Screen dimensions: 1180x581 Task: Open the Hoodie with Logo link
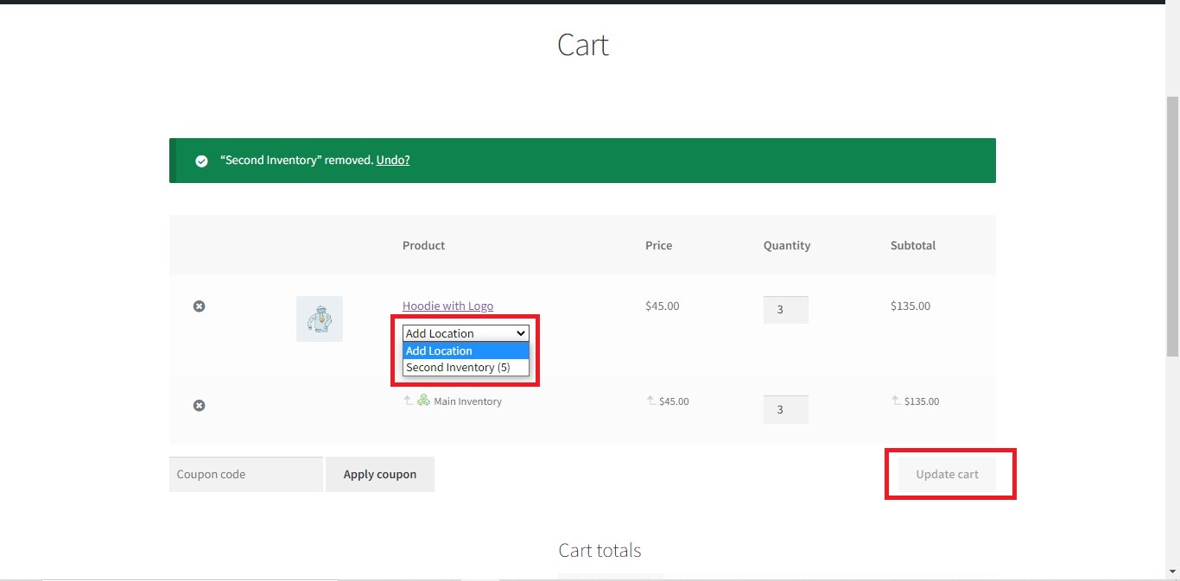[x=447, y=306]
